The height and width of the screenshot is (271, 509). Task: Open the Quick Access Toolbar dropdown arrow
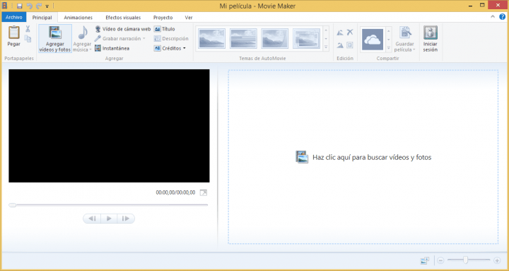pyautogui.click(x=47, y=6)
